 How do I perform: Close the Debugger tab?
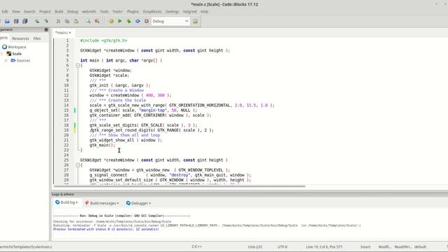pyautogui.click(x=150, y=203)
